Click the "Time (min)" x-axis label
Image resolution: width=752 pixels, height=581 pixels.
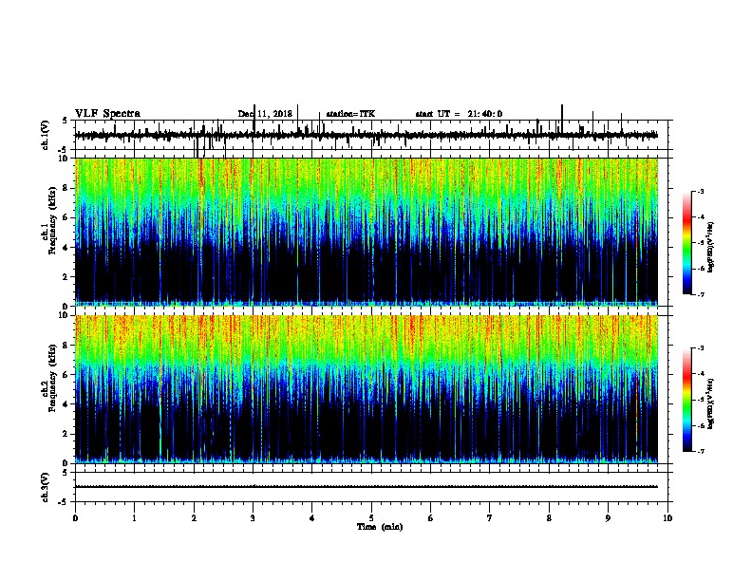point(380,527)
